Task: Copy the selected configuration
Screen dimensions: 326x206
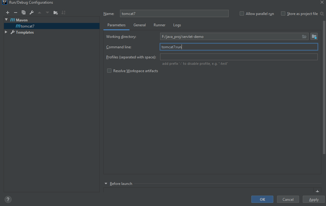Action: (x=24, y=13)
